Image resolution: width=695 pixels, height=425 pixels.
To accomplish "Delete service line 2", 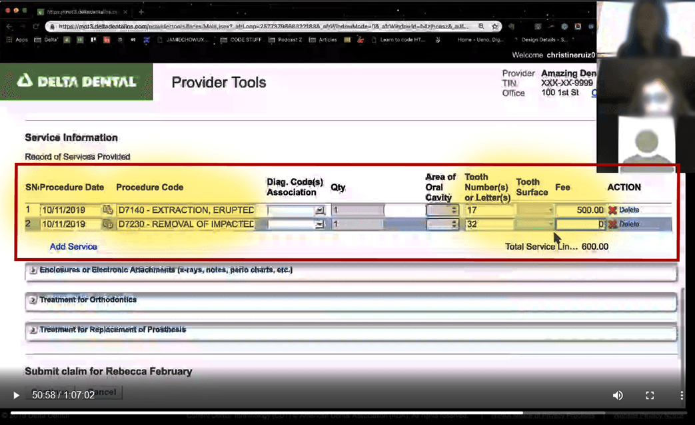I will coord(624,224).
